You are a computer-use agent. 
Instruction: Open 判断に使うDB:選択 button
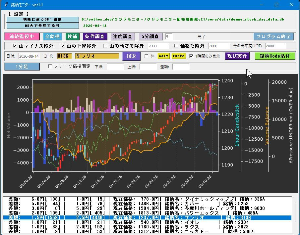pos(42,20)
